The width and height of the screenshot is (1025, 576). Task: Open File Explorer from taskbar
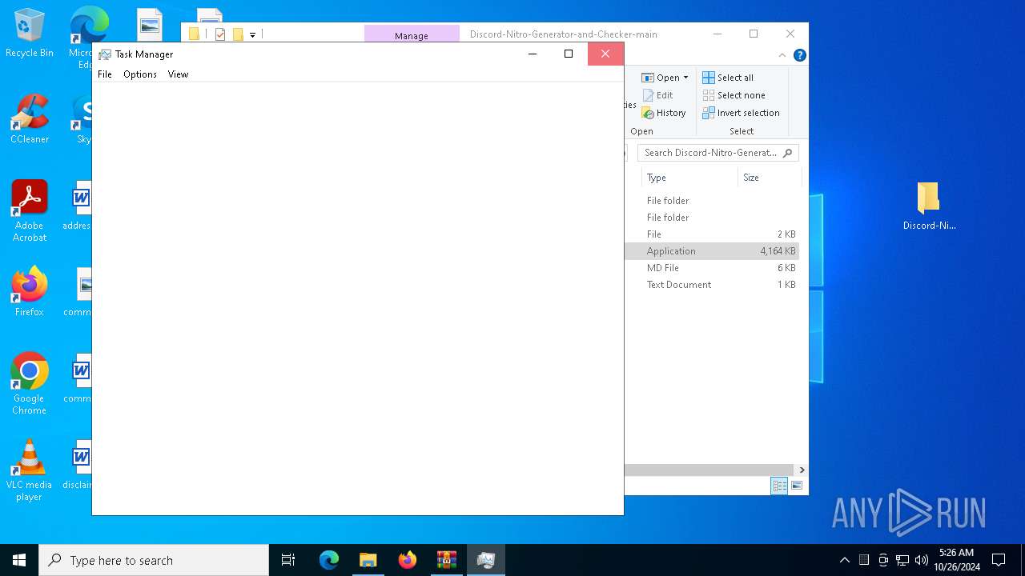click(368, 560)
